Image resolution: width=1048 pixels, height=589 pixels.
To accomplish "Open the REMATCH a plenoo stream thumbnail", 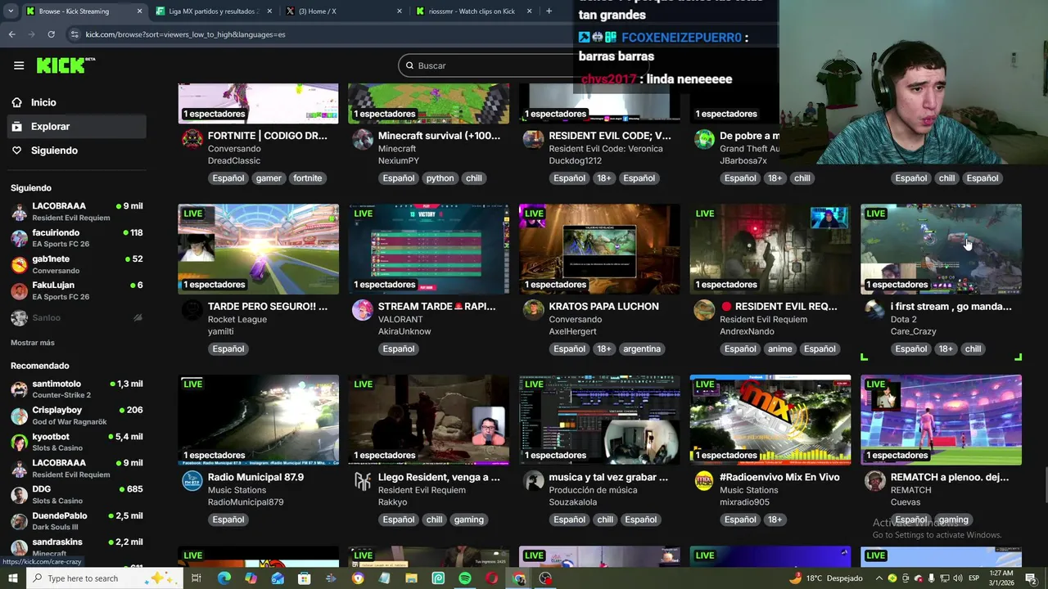I will 941,420.
